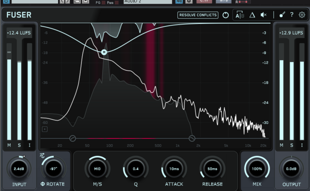Click the ROTATE knob showing -97°
310x191 pixels.
coord(53,169)
